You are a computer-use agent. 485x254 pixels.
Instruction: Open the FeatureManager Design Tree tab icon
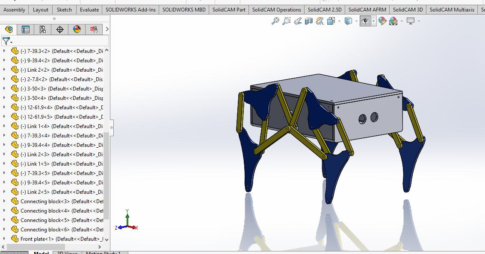(x=9, y=29)
